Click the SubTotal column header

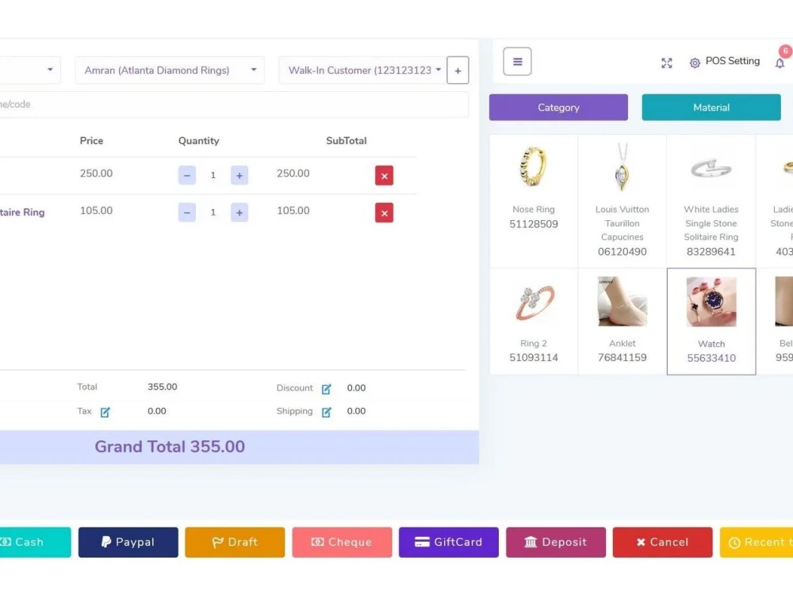click(x=347, y=141)
